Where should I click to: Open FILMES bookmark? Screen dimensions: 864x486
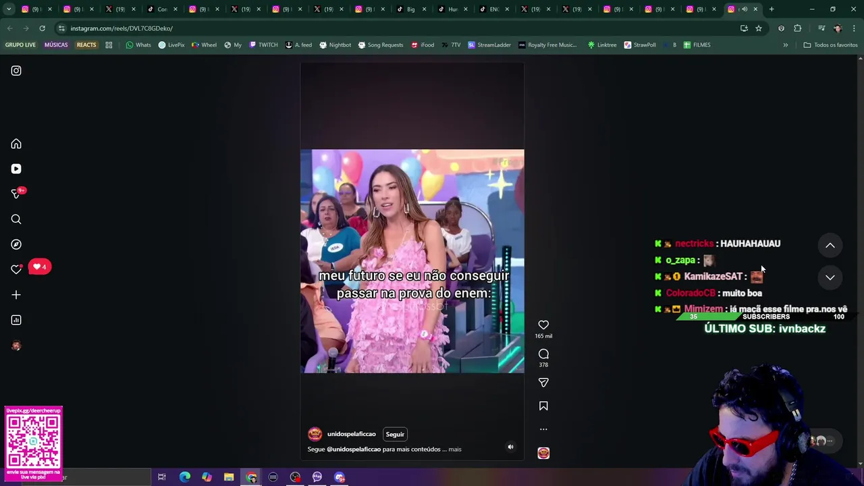(697, 45)
